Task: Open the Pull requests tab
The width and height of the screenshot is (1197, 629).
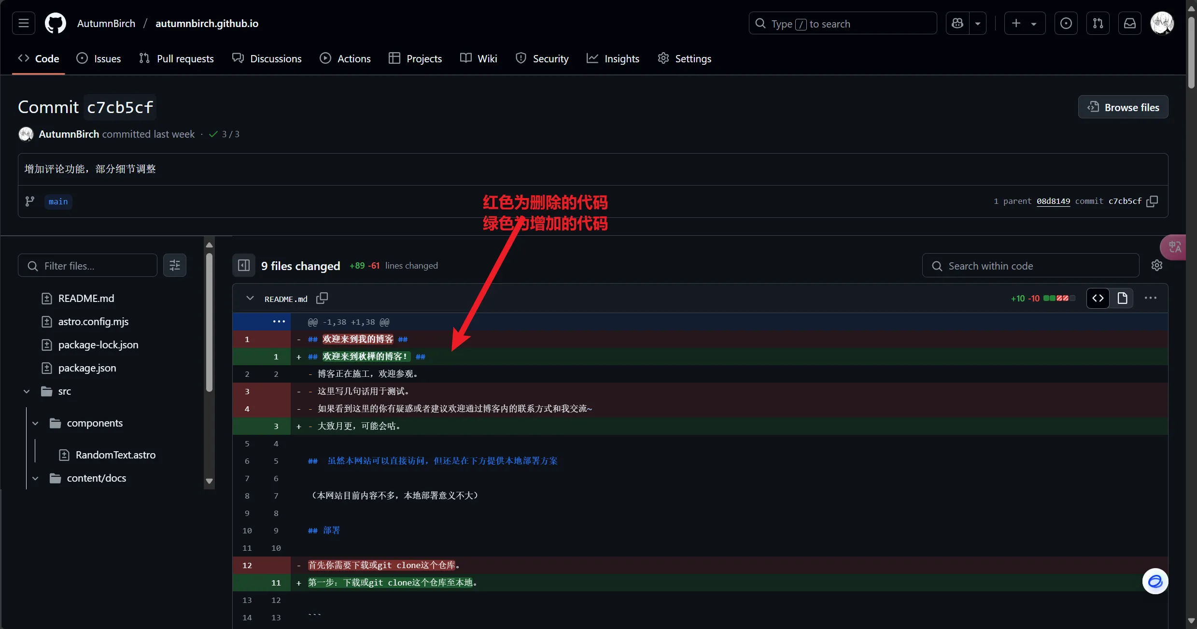Action: click(176, 58)
